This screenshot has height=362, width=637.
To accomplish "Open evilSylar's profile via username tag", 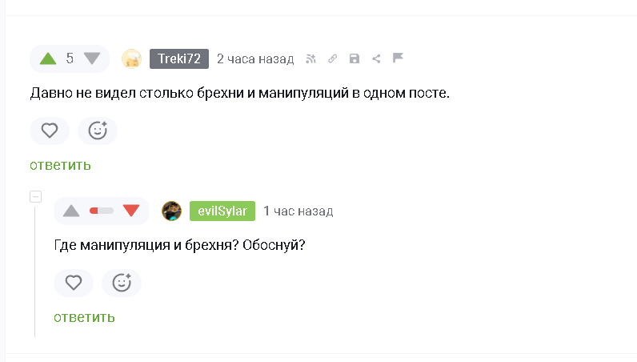I will (x=222, y=211).
